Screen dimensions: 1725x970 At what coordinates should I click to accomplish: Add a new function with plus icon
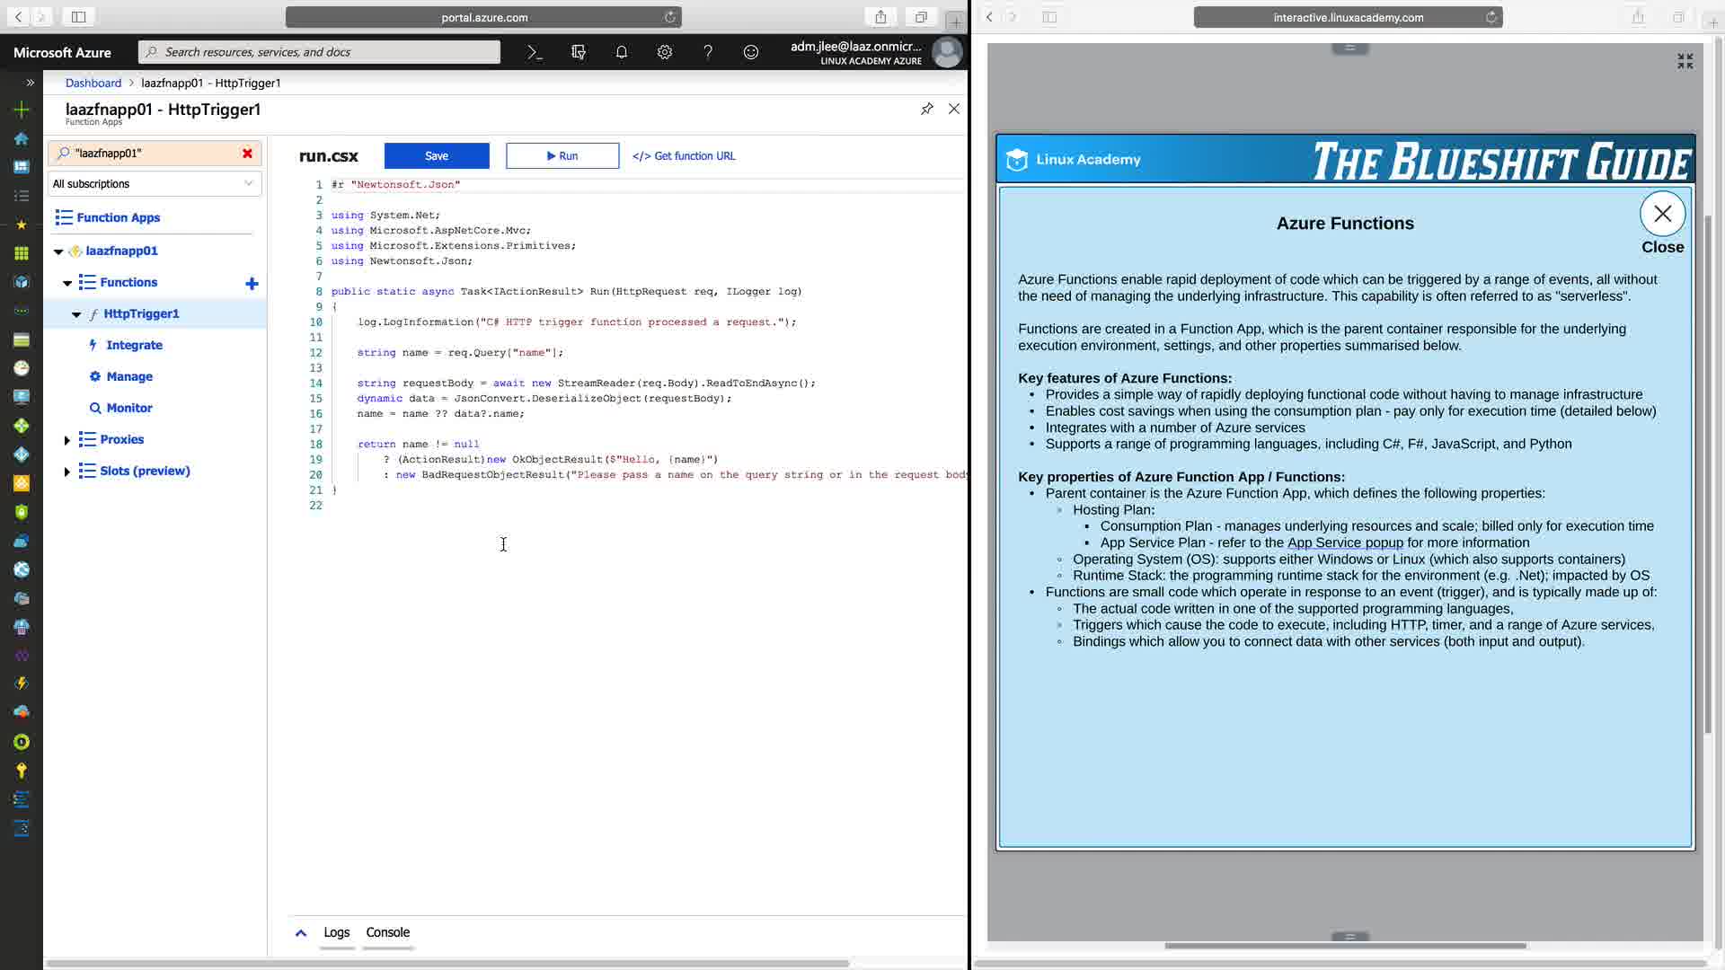252,284
